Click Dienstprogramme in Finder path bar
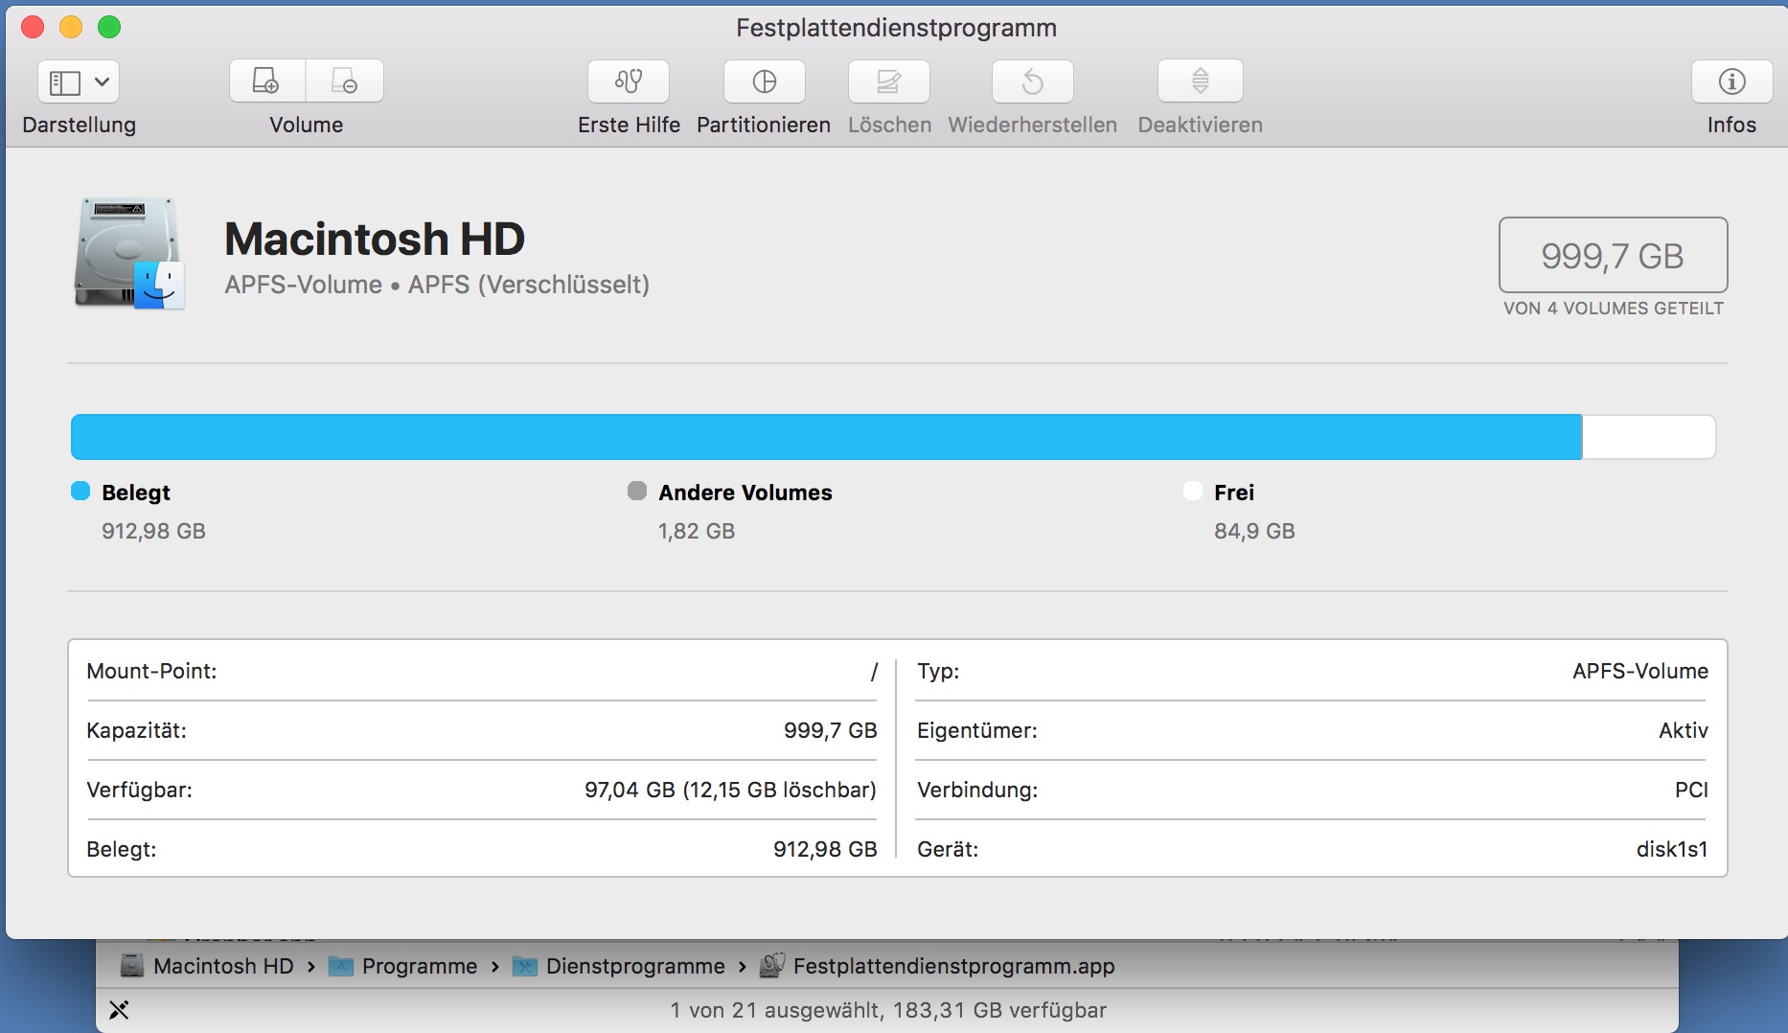 [619, 966]
